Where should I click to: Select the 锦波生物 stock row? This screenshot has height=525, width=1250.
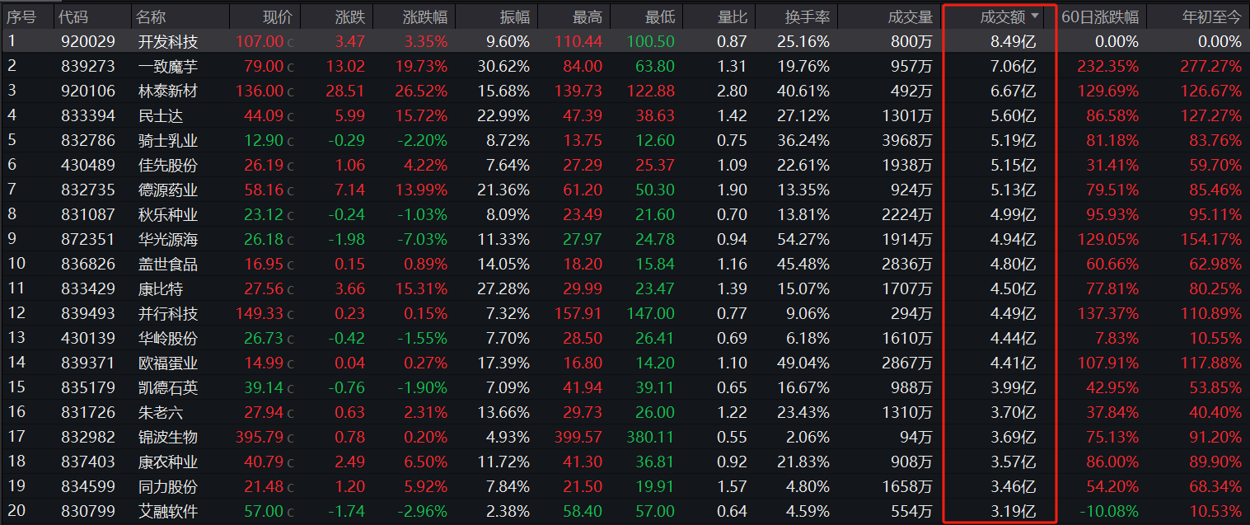[x=168, y=437]
